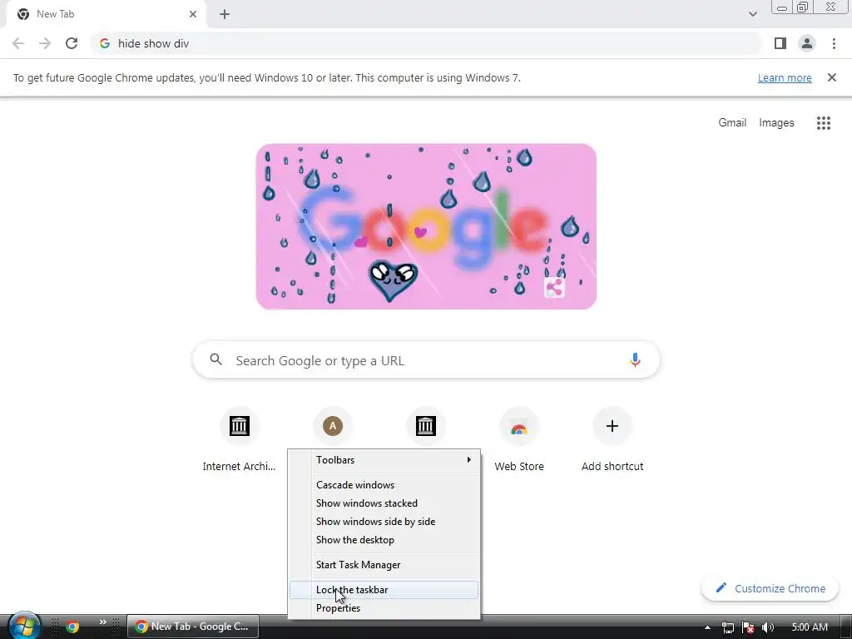Close the New Tab tab
This screenshot has height=639, width=852.
(x=193, y=14)
